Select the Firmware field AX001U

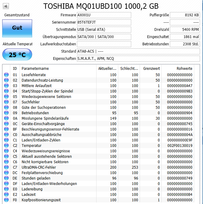click(104, 15)
